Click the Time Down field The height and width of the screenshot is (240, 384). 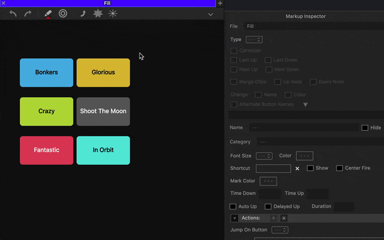[270, 193]
